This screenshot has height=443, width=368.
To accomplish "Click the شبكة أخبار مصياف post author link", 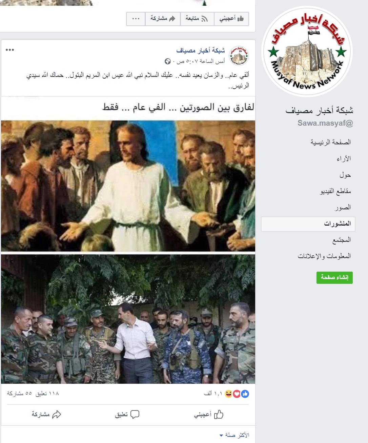I will (200, 50).
